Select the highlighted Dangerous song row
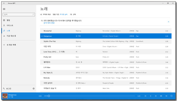 (106, 36)
